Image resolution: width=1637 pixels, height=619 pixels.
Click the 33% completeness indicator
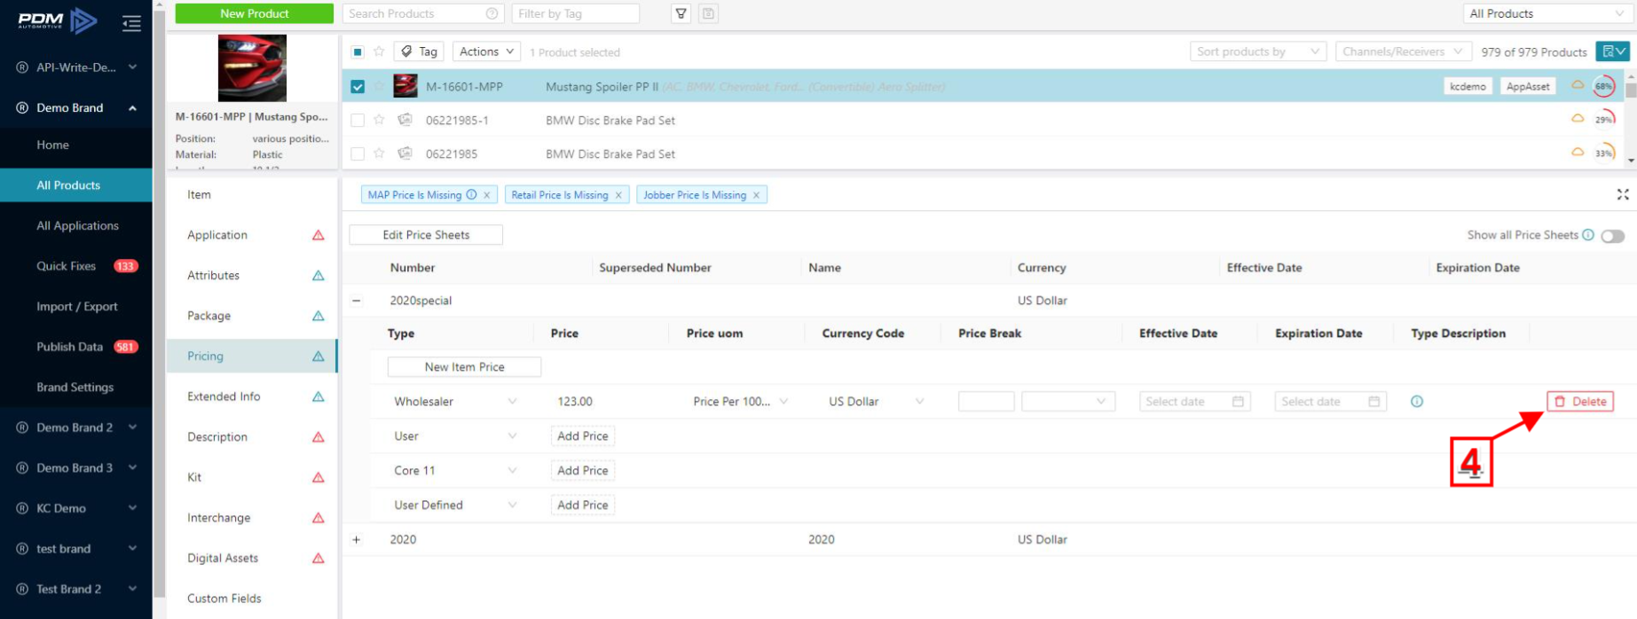(1604, 153)
